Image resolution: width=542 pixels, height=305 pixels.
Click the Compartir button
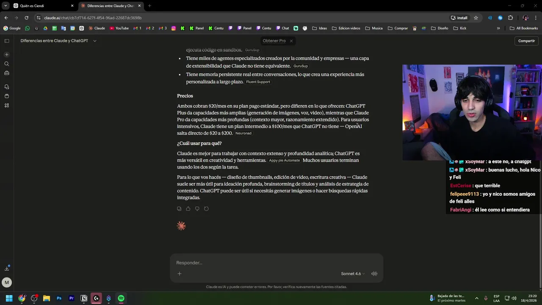pyautogui.click(x=526, y=41)
